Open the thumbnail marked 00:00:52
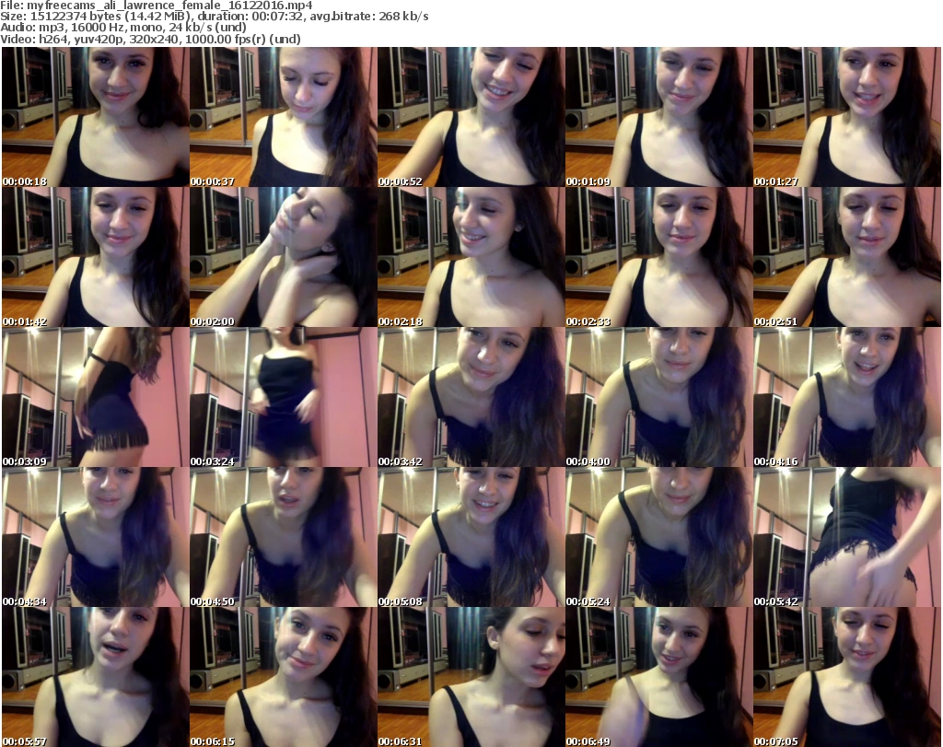The height and width of the screenshot is (747, 943). (x=471, y=117)
